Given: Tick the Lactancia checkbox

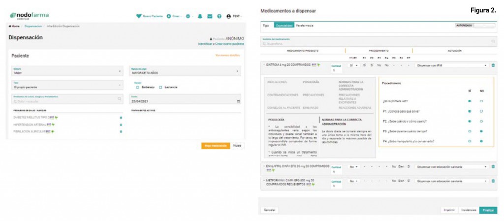Looking at the screenshot, I should [x=160, y=87].
